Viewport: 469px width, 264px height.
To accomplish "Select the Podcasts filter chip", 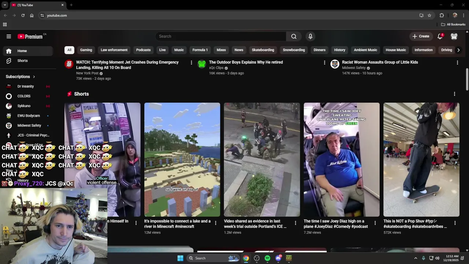I will [143, 50].
